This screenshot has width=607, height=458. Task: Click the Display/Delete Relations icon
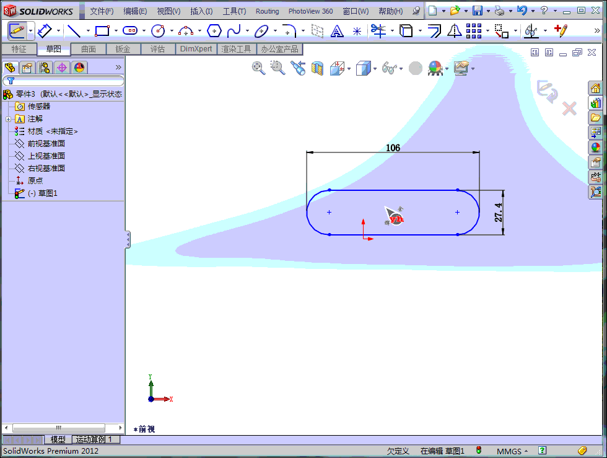click(x=531, y=30)
